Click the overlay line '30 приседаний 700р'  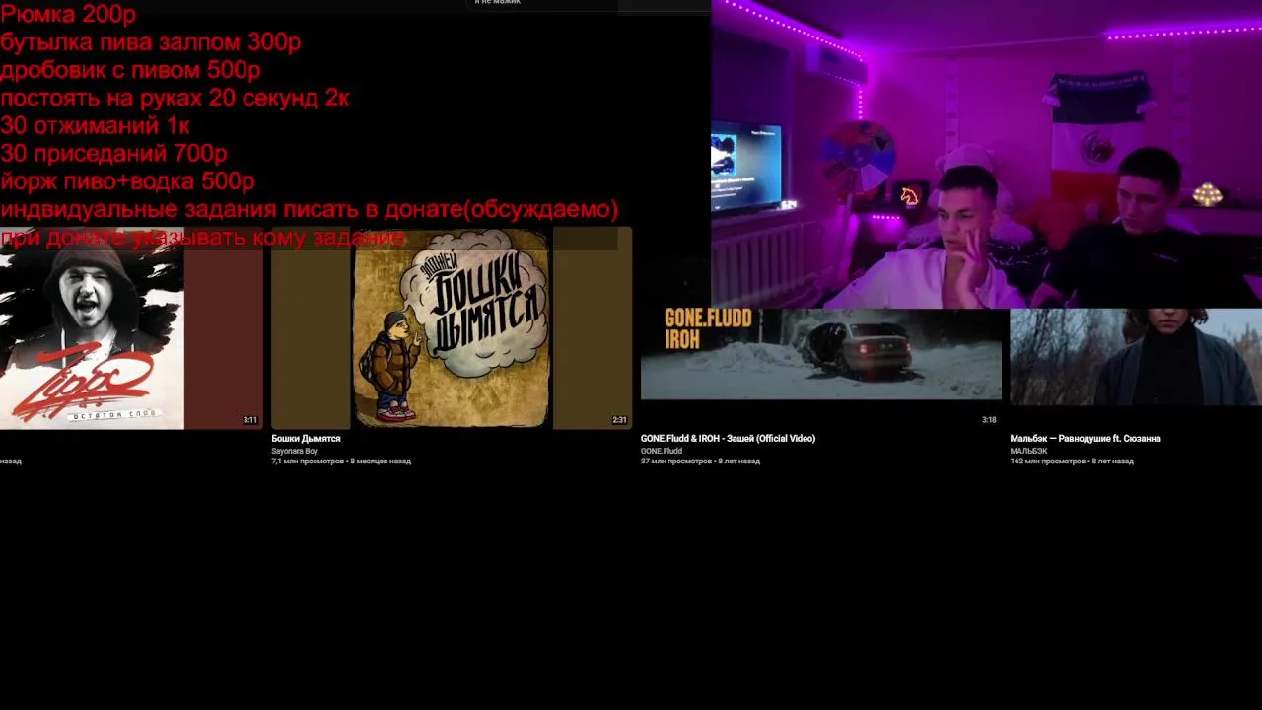click(113, 153)
